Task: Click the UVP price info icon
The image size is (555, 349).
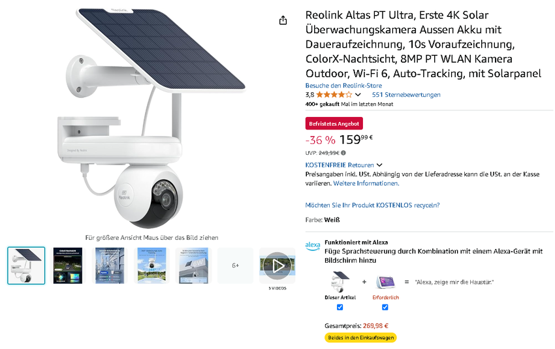Action: click(x=343, y=152)
